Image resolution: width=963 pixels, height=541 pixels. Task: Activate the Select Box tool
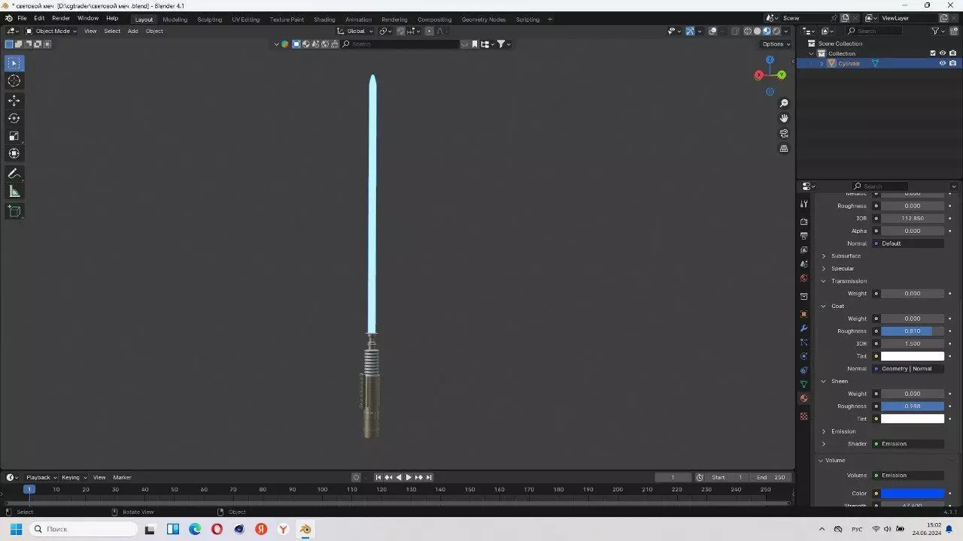click(14, 63)
